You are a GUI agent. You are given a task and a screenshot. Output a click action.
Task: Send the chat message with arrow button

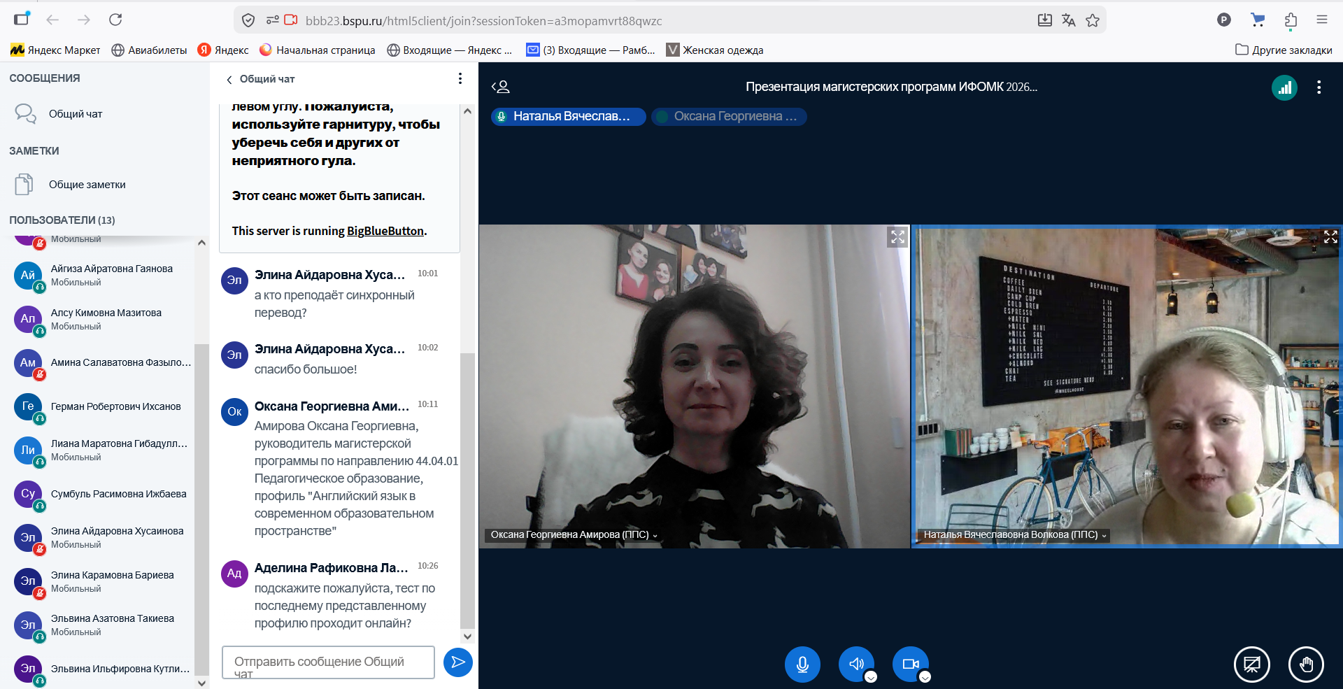[x=457, y=662]
